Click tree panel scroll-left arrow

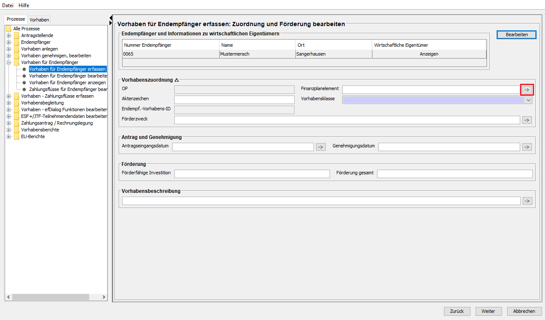pos(8,297)
